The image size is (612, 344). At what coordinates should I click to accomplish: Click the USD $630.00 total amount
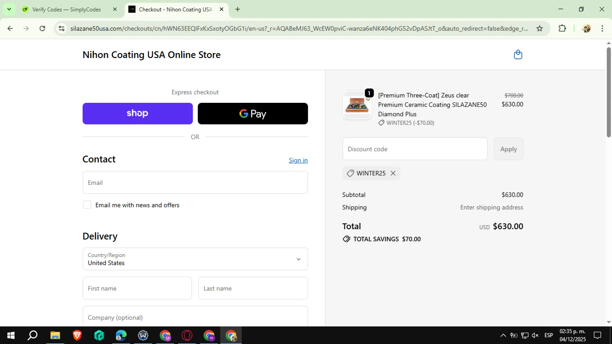point(501,226)
